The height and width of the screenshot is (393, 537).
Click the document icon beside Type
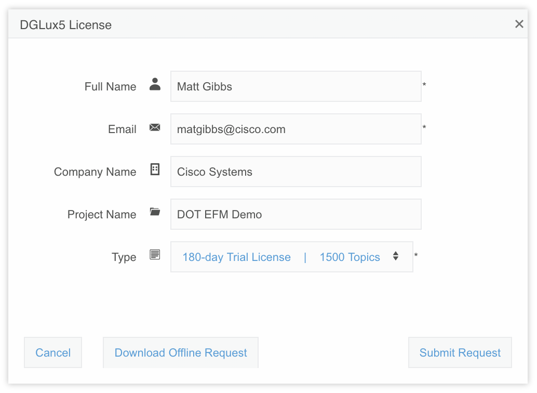[155, 254]
